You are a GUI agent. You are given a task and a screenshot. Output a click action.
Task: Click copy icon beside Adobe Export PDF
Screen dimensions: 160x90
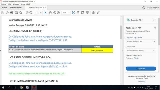click(x=155, y=27)
